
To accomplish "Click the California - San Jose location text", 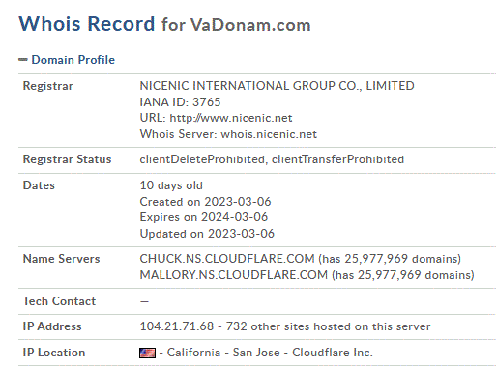I will click(x=223, y=353).
